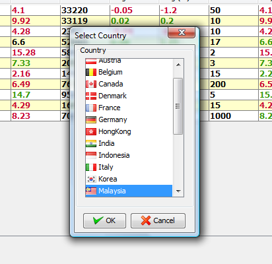
Task: Choose Italy from the country list
Action: (129, 167)
